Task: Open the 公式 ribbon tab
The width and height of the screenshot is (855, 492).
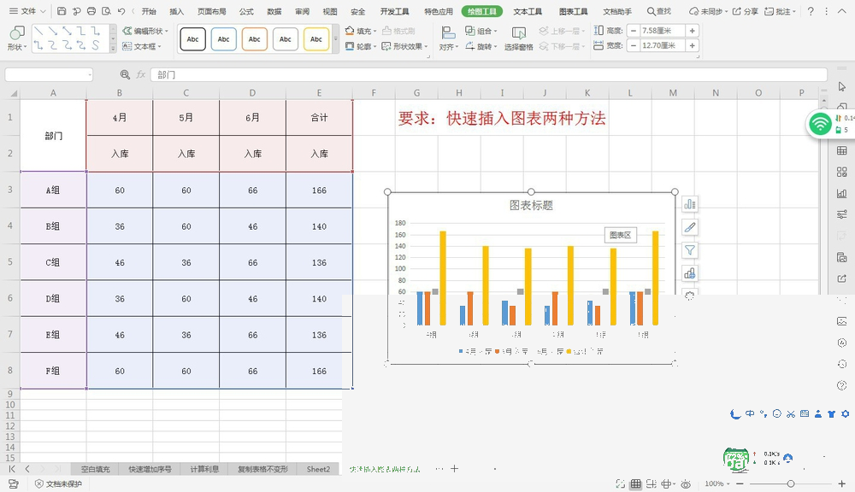Action: click(246, 11)
